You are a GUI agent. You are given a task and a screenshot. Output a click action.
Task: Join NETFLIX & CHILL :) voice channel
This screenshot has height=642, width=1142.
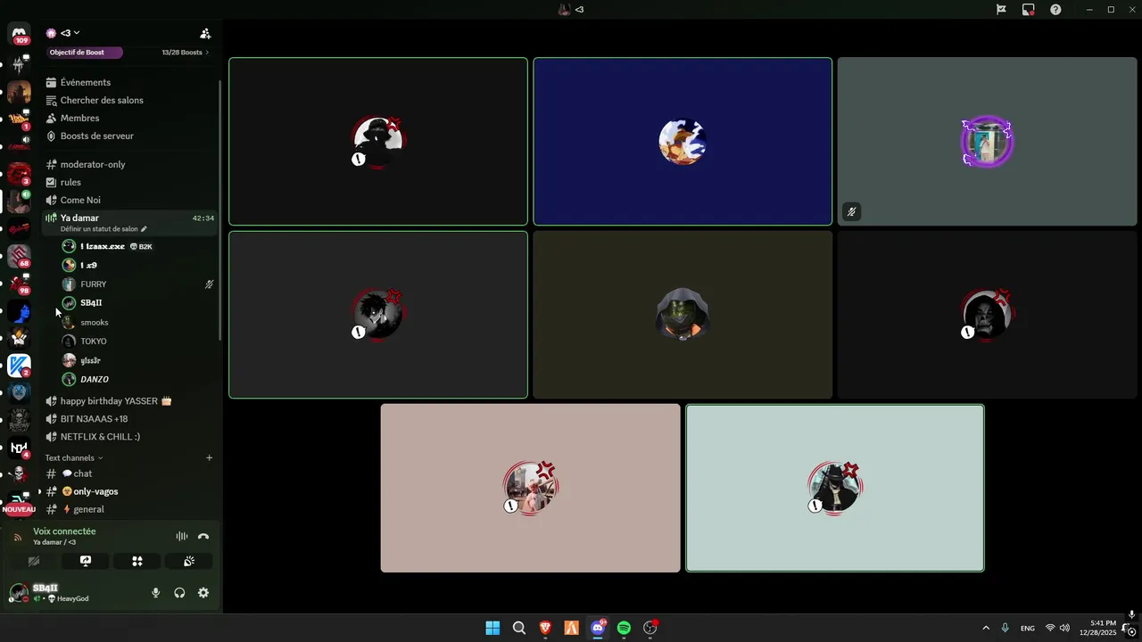click(100, 437)
